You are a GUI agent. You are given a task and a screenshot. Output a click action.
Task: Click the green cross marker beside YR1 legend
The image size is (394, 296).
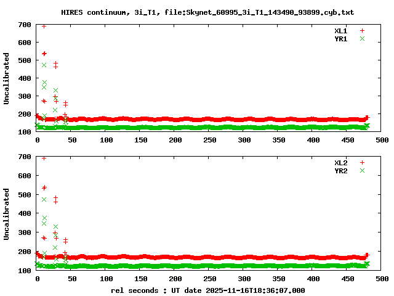[362, 39]
